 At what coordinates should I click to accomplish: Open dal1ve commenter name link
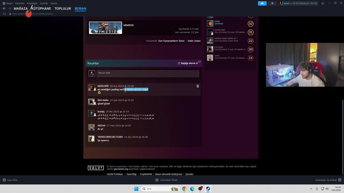tap(101, 125)
